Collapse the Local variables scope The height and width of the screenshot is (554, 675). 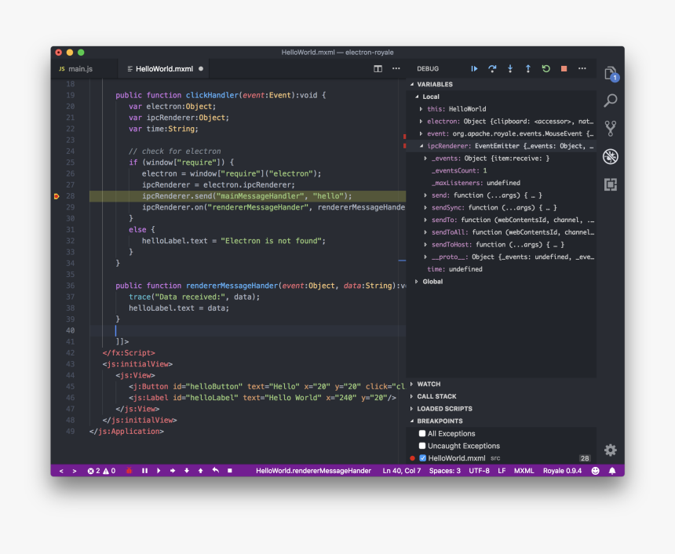click(x=417, y=97)
